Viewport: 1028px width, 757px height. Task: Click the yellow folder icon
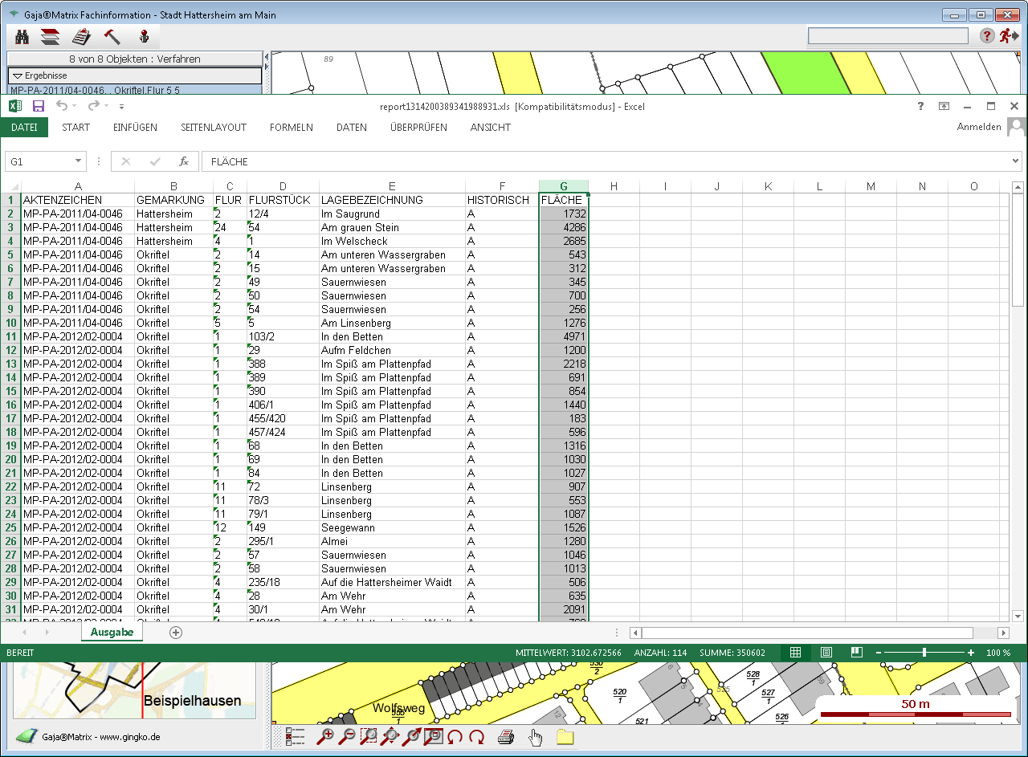[565, 737]
